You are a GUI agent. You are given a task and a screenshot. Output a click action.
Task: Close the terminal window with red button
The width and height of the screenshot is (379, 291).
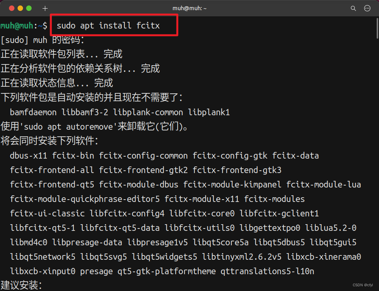(11, 8)
